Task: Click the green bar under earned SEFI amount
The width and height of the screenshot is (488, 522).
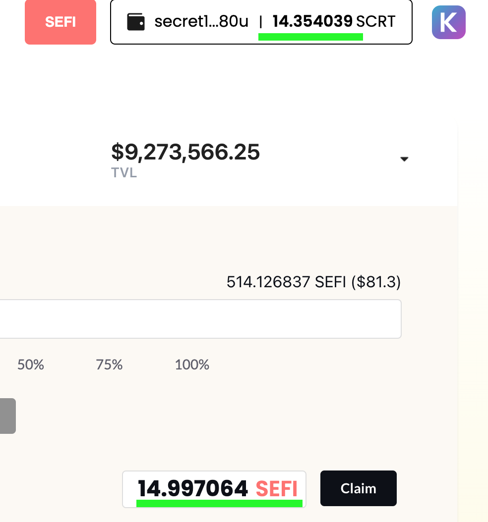Action: (x=219, y=504)
